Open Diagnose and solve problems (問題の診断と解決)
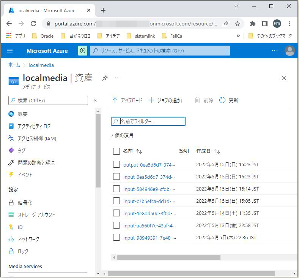Image resolution: width=299 pixels, height=278 pixels. pos(36,163)
